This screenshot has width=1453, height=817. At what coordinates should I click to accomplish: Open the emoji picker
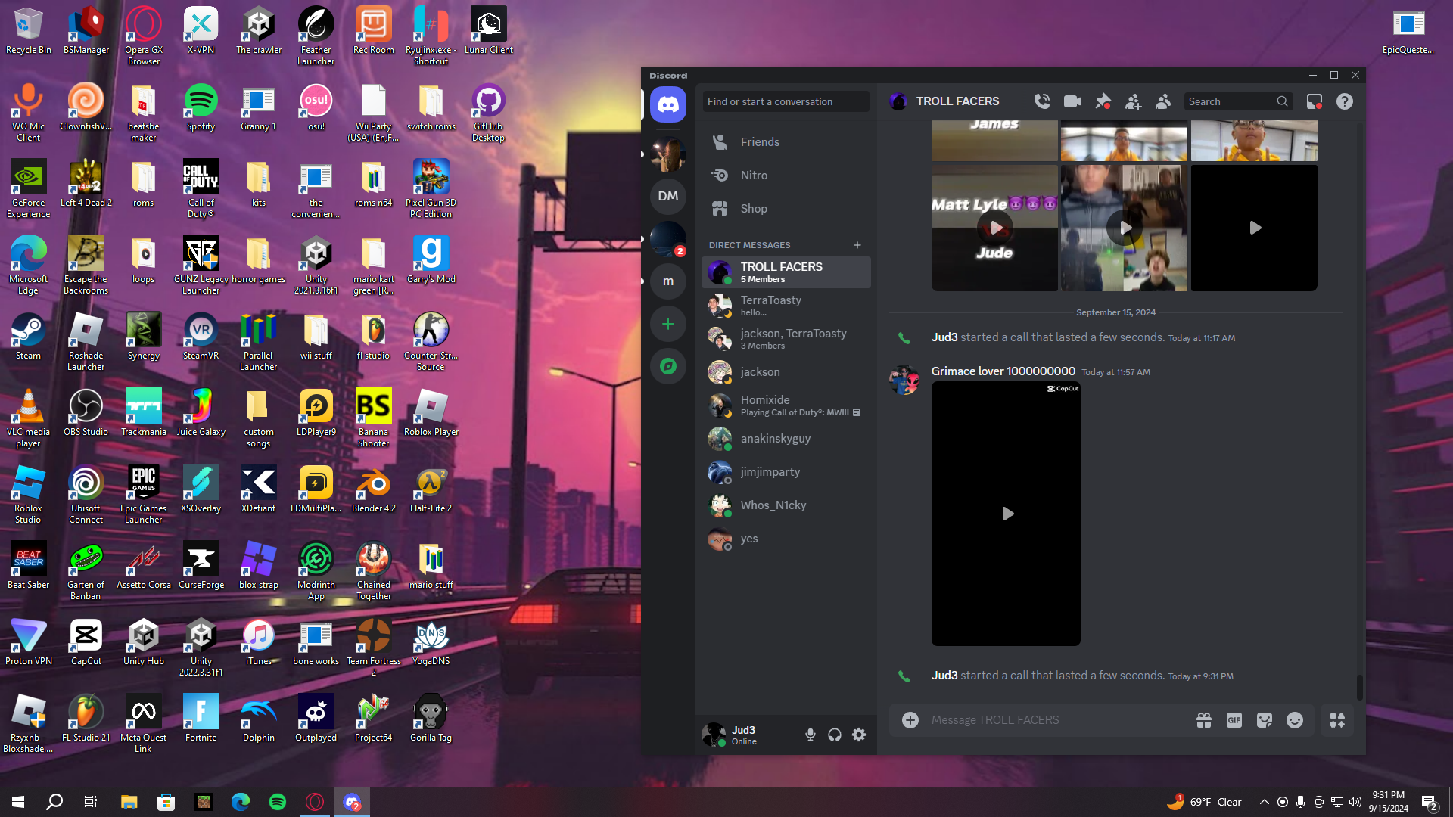(1295, 720)
